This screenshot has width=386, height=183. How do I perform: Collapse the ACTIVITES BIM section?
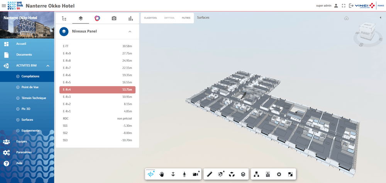[27, 66]
